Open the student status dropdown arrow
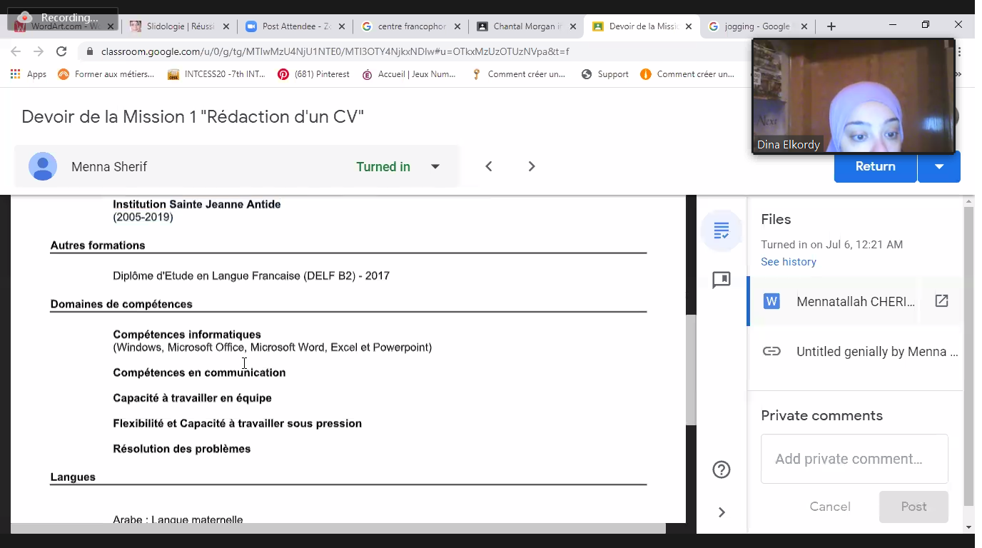Viewport: 982px width, 548px height. pyautogui.click(x=435, y=166)
